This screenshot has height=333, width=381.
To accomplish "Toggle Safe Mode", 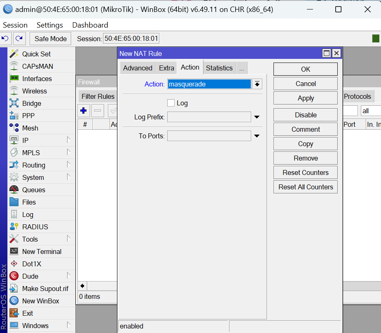I will (51, 39).
